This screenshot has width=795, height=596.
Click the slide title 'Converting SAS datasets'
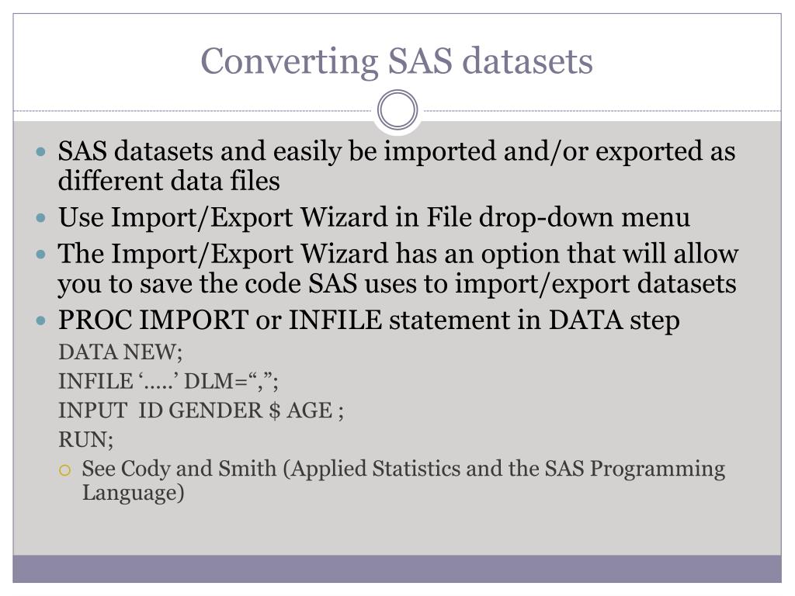(x=397, y=62)
